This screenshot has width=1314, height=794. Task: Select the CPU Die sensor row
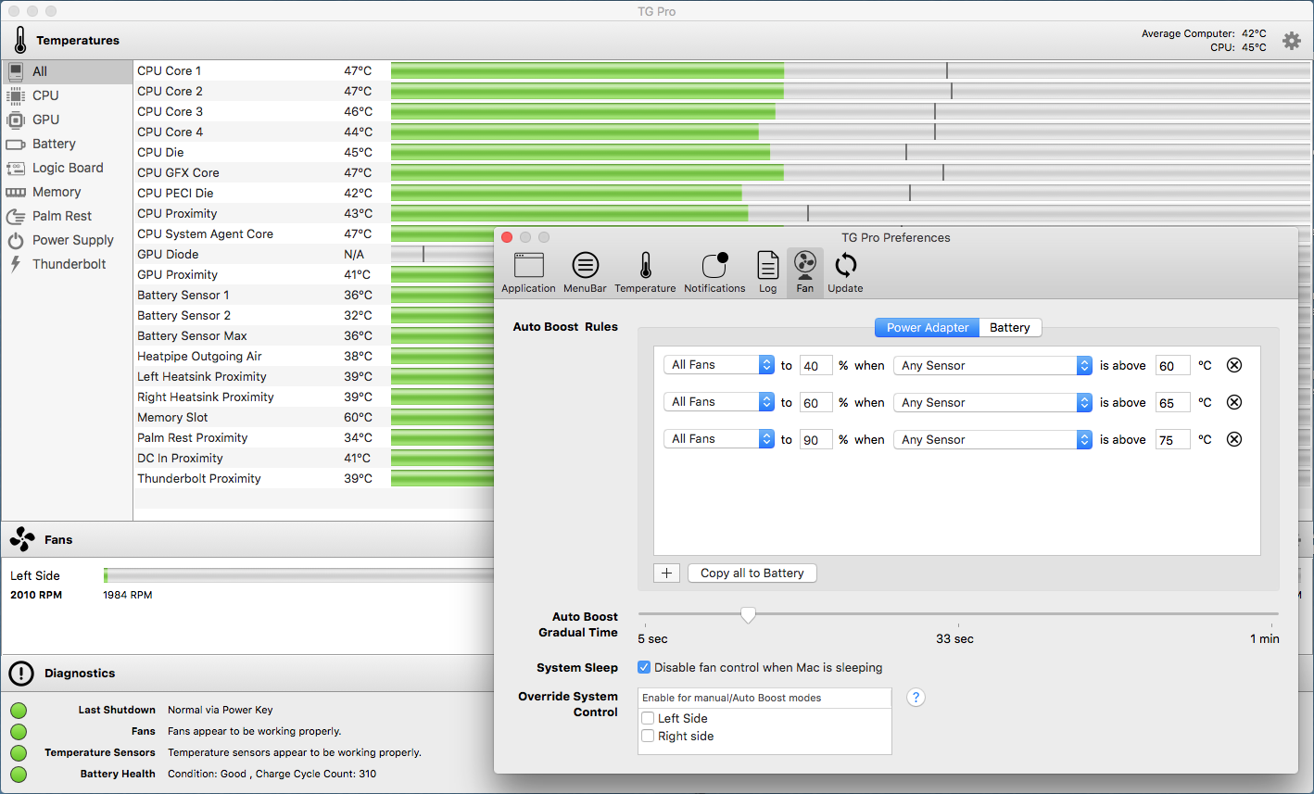point(723,152)
